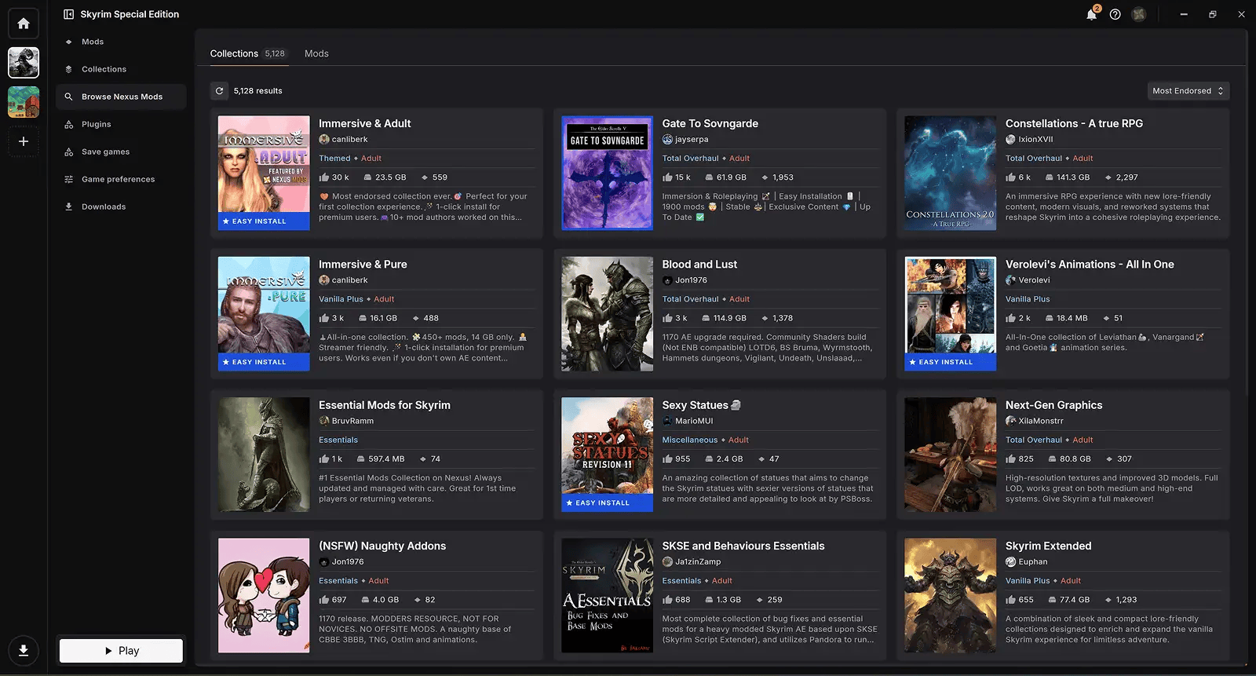The image size is (1256, 676).
Task: Click the Browse Nexus Mods search icon
Action: [68, 97]
